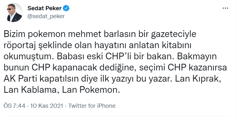Click the blue verified badge beside Sedat Peker
Viewport: 239px width, 117px height.
[66, 8]
